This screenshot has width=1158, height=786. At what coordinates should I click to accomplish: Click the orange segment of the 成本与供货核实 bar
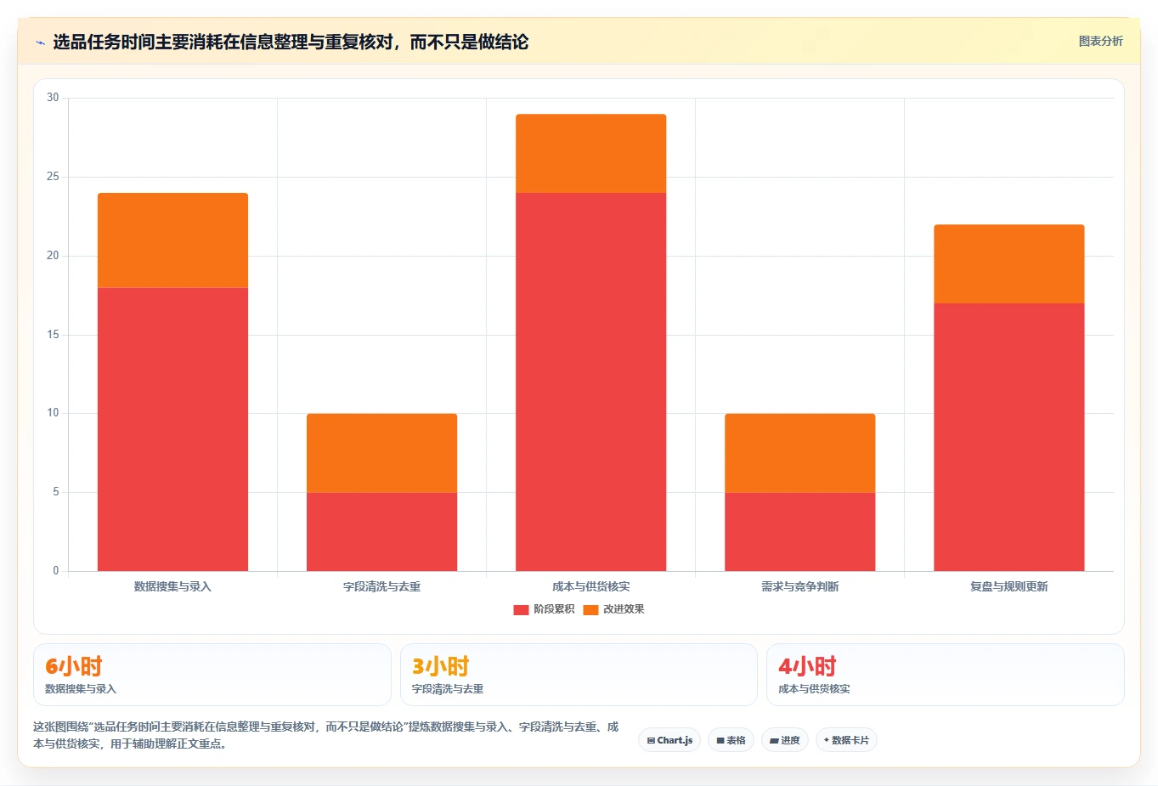[x=590, y=153]
